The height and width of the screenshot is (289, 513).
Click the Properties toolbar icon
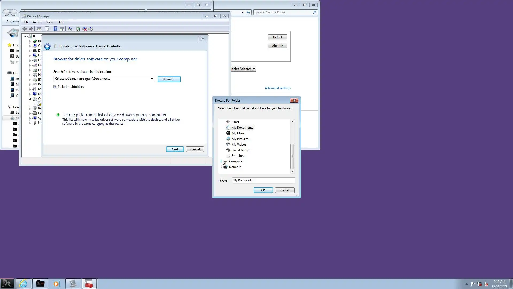point(47,29)
